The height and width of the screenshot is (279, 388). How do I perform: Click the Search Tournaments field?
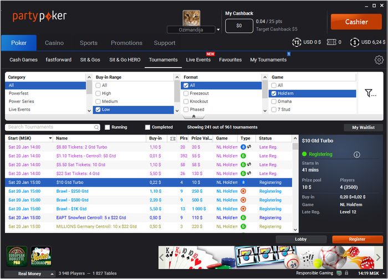[53, 127]
